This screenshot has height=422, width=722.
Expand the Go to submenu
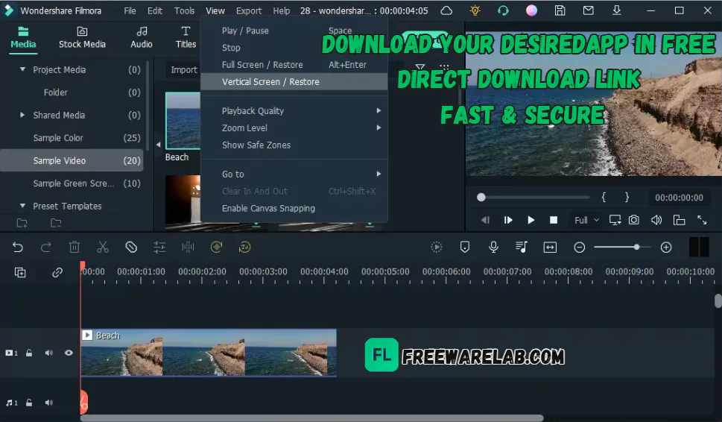(x=294, y=174)
